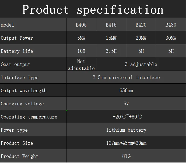Viewport: 186px width, 163px height.
Task: Select the -20℃~+60℃ temperature range
Action: coord(127,117)
